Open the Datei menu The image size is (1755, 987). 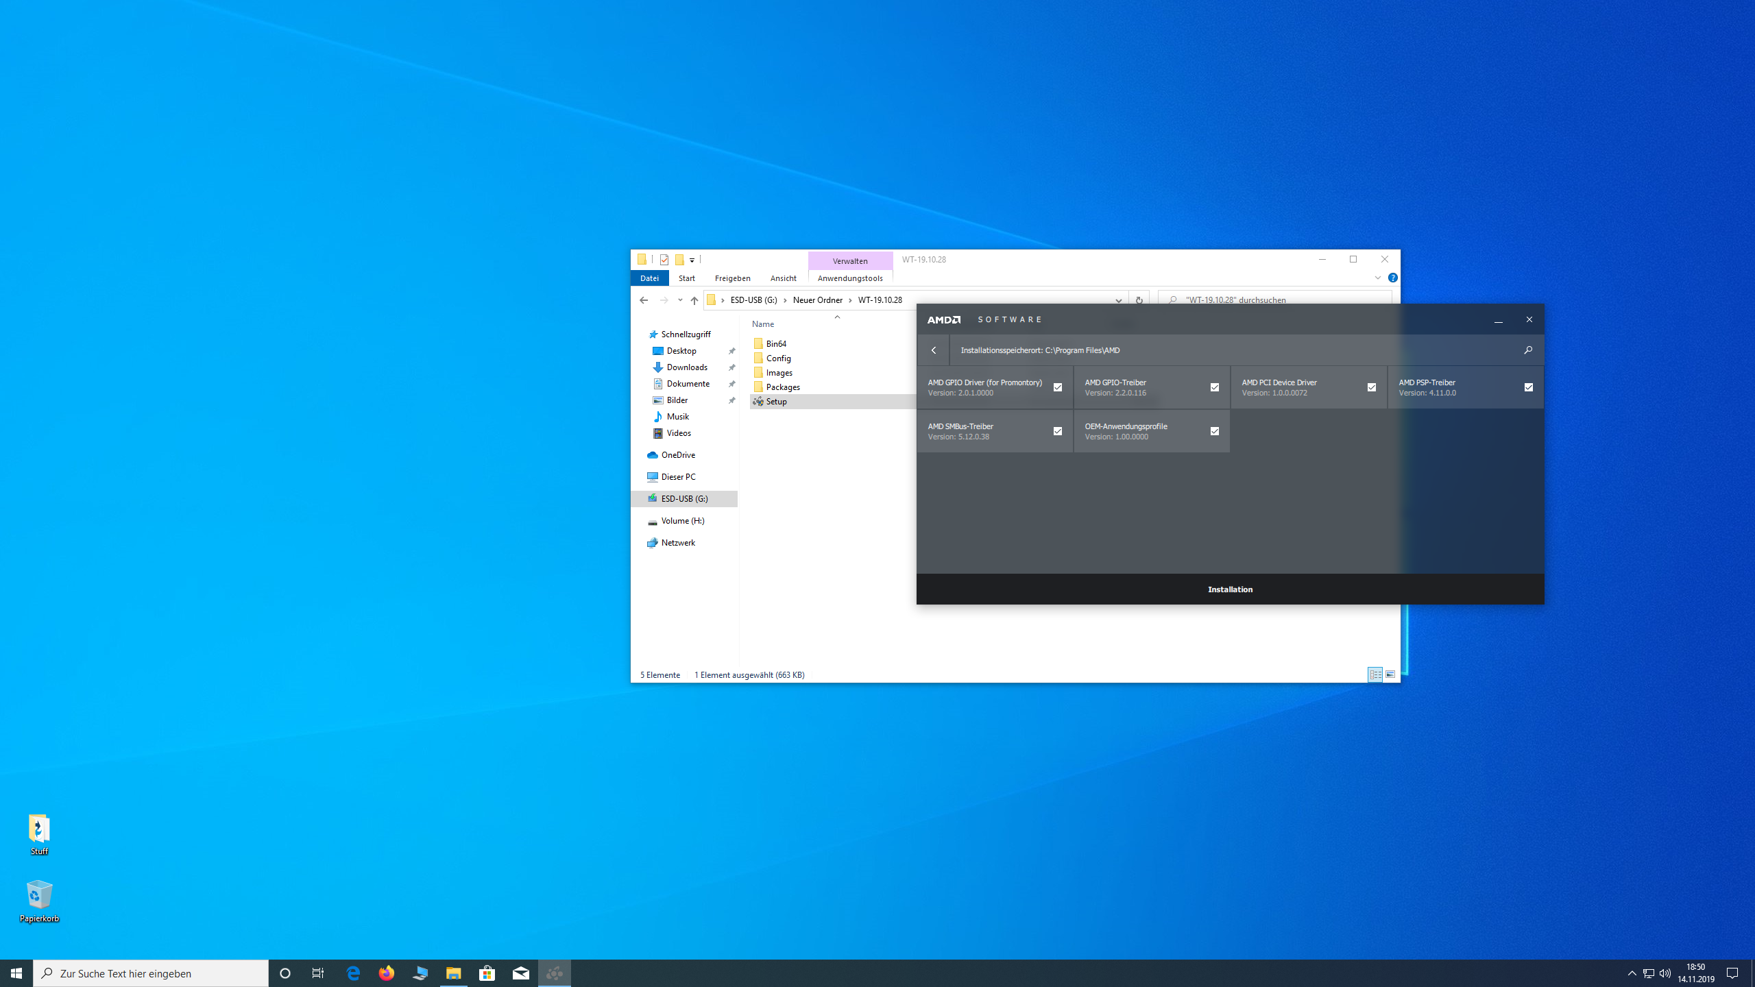[x=649, y=278]
